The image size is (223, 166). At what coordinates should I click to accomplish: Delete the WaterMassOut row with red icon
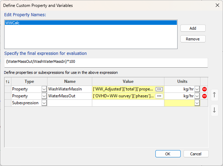point(204,96)
